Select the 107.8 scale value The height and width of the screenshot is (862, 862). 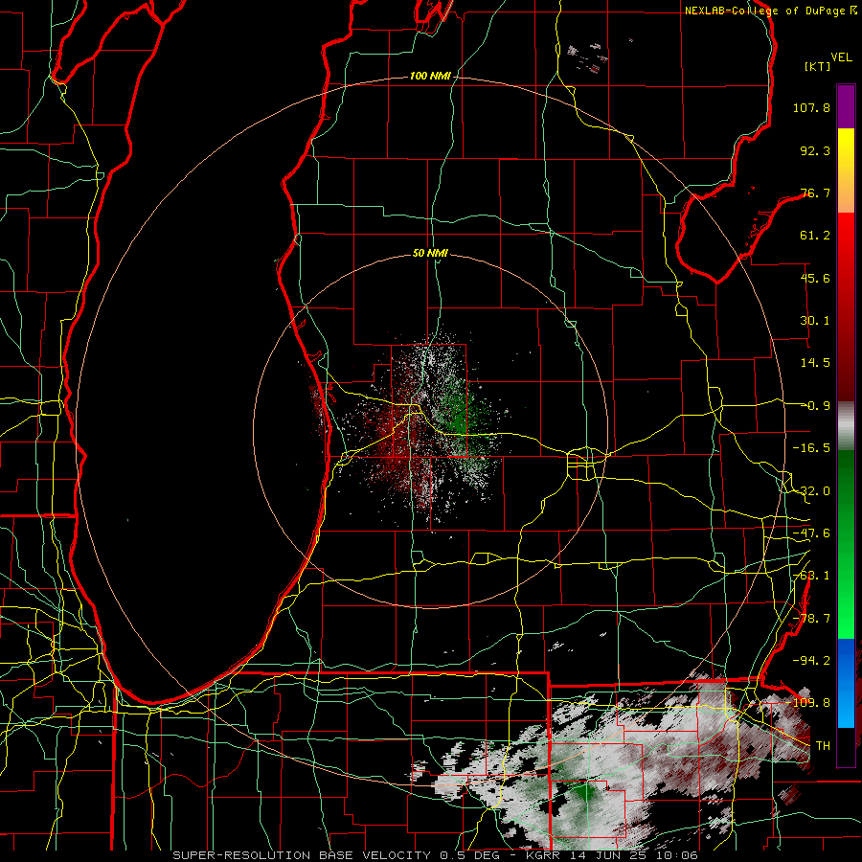(811, 107)
